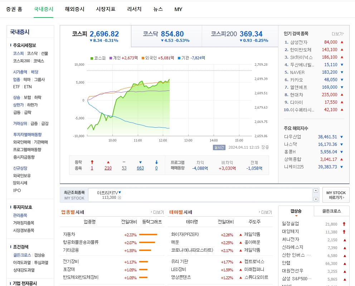This screenshot has height=286, width=355.
Task: Click blue 기관 legend swatch
Action: click(179, 58)
